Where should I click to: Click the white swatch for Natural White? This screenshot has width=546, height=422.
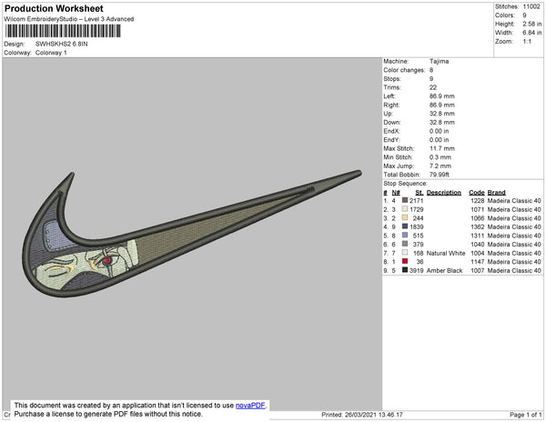[x=405, y=252]
